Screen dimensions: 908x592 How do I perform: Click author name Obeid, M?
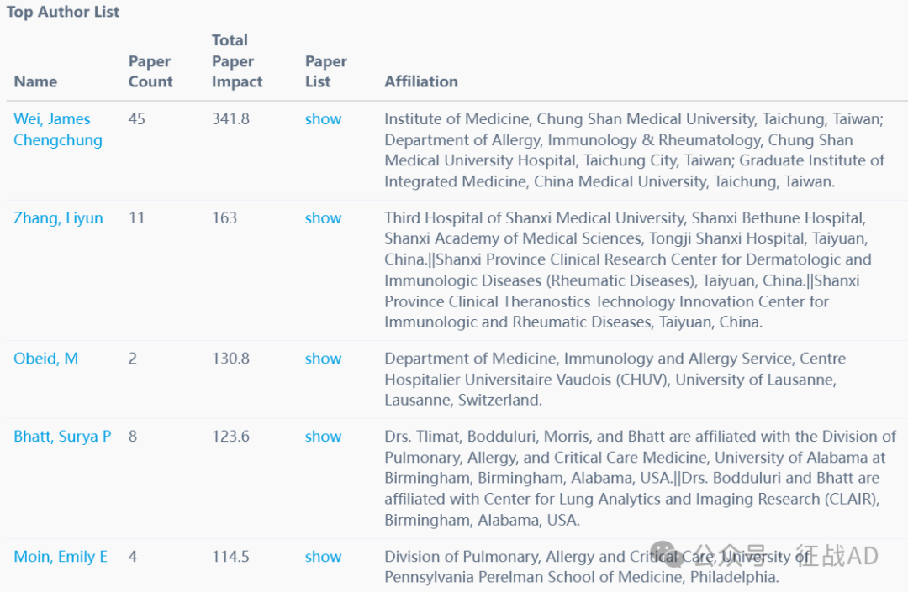point(45,359)
